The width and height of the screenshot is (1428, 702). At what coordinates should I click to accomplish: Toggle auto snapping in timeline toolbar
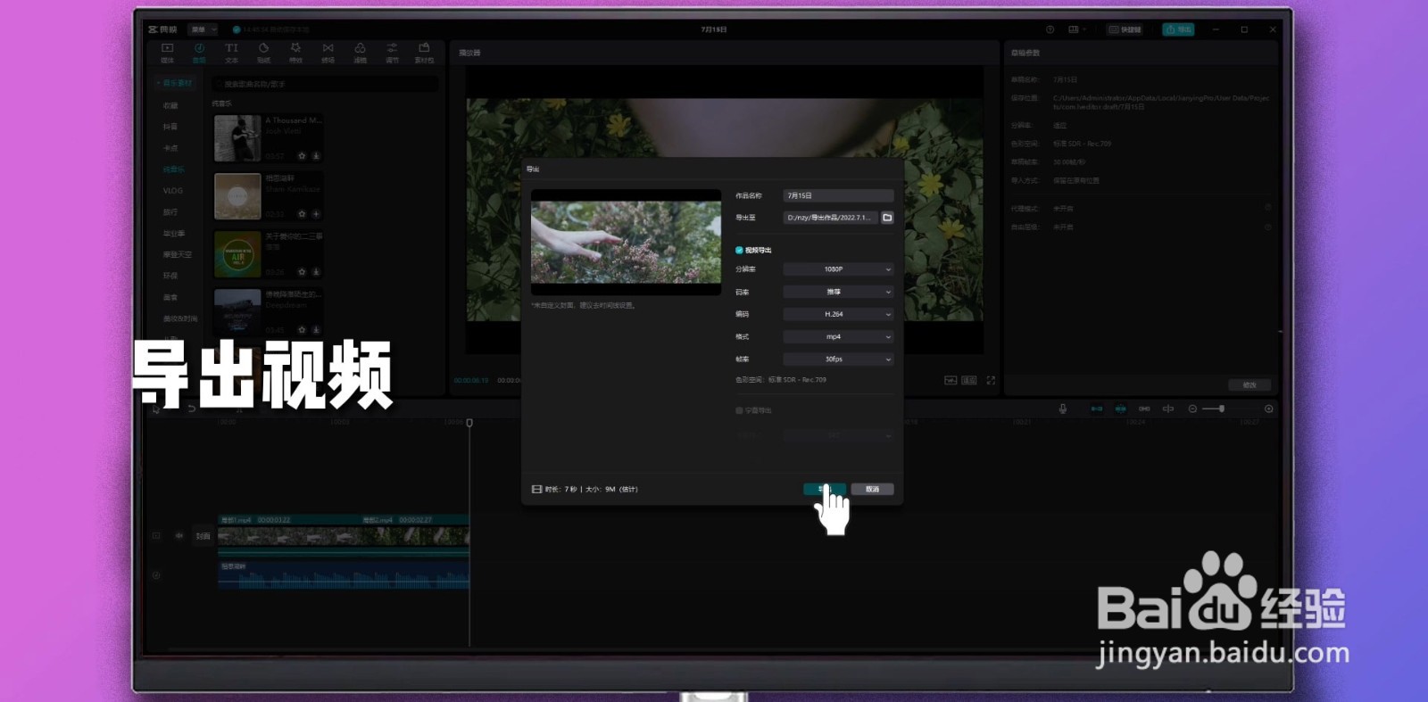[x=1120, y=409]
